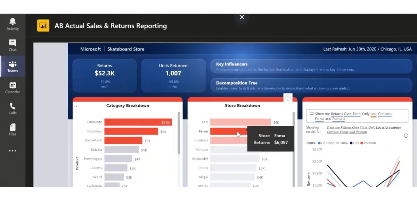Select the PowerApps bar in Category Breakdown
Screen dimensions: 417x208
(x=118, y=159)
